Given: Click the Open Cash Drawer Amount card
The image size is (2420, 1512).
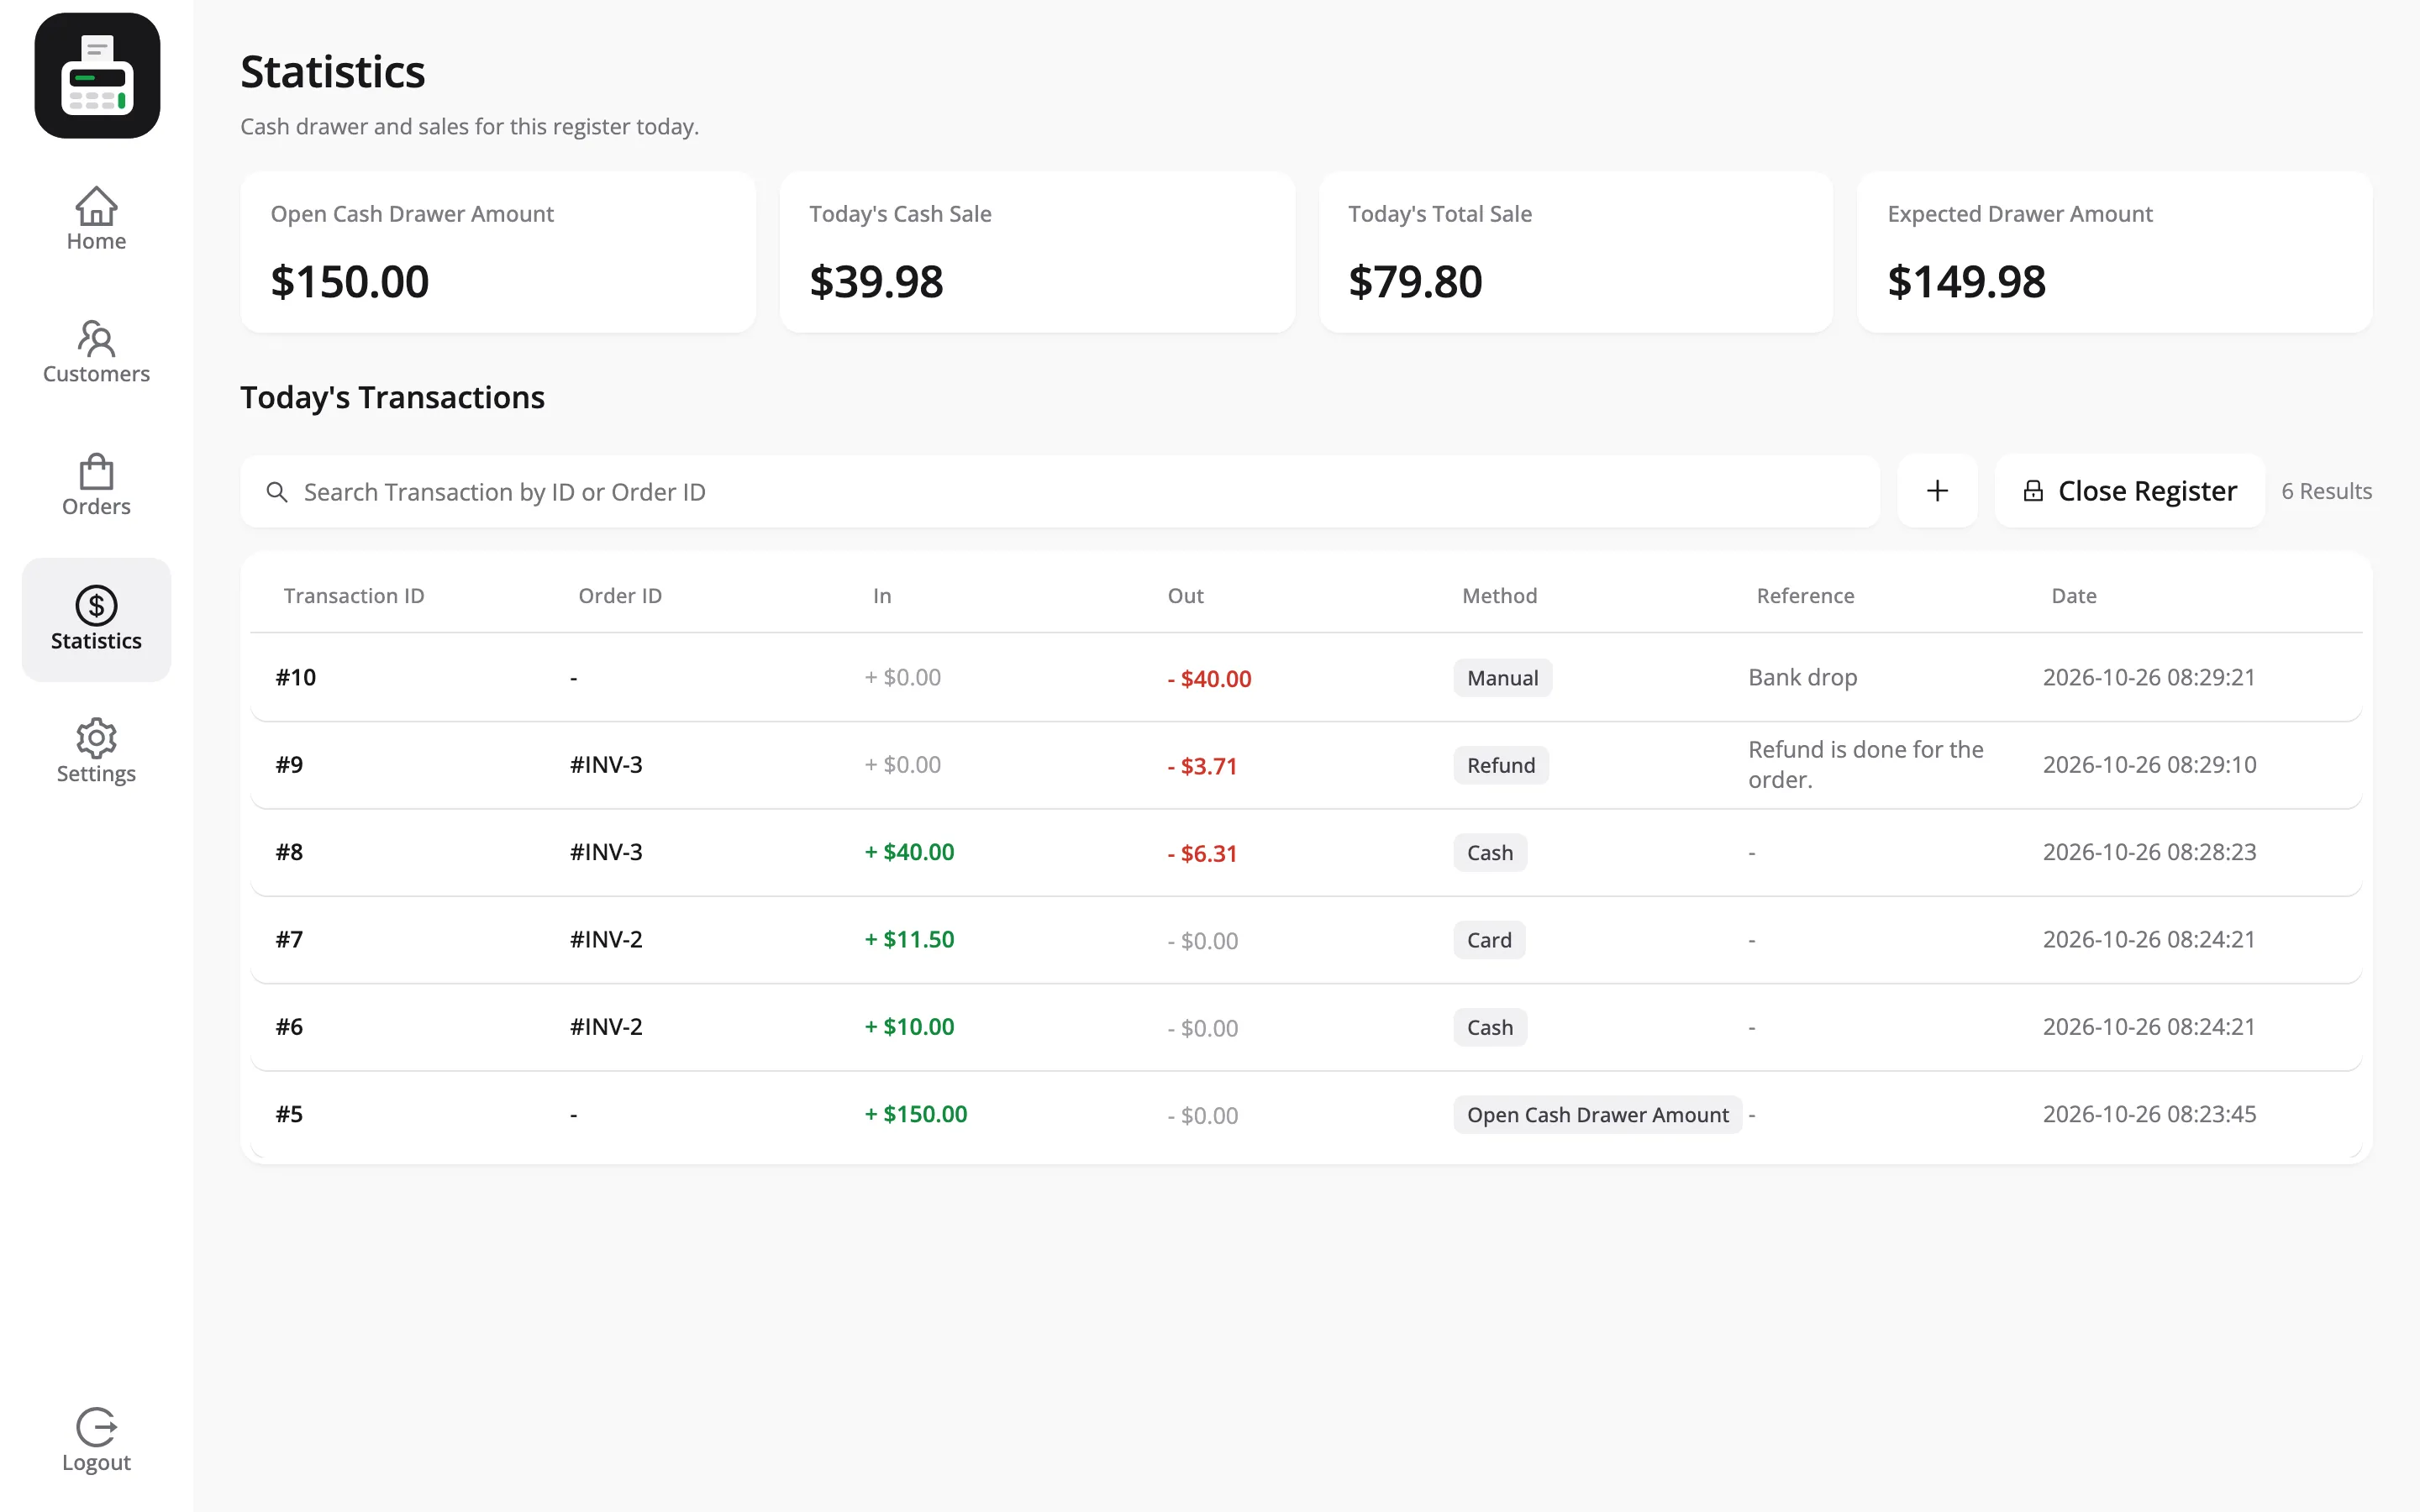Looking at the screenshot, I should point(498,252).
